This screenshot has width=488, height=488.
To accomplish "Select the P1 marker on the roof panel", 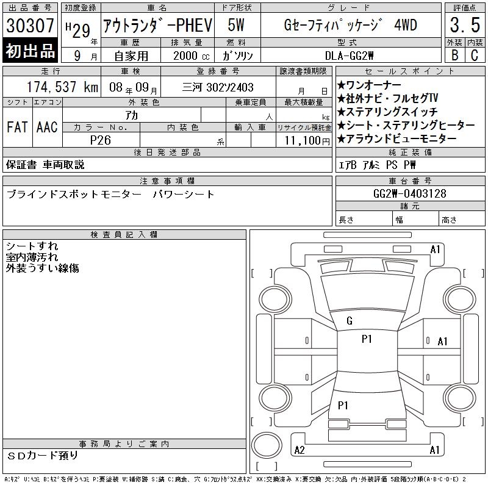I will pyautogui.click(x=367, y=340).
